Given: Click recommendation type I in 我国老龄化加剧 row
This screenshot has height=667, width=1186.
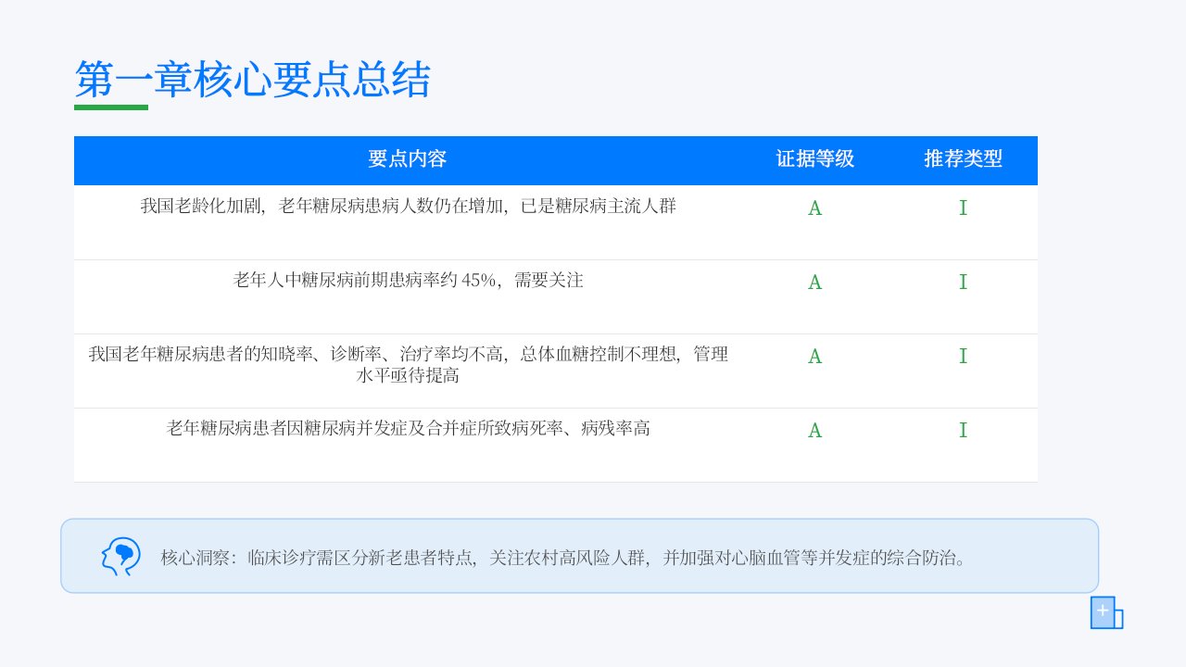Looking at the screenshot, I should coord(964,208).
